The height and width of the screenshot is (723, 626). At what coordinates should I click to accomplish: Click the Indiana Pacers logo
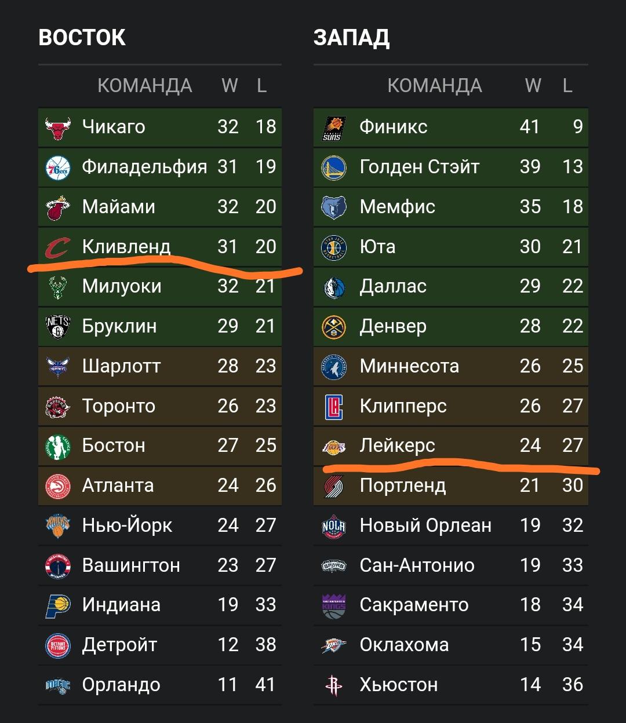[x=58, y=606]
